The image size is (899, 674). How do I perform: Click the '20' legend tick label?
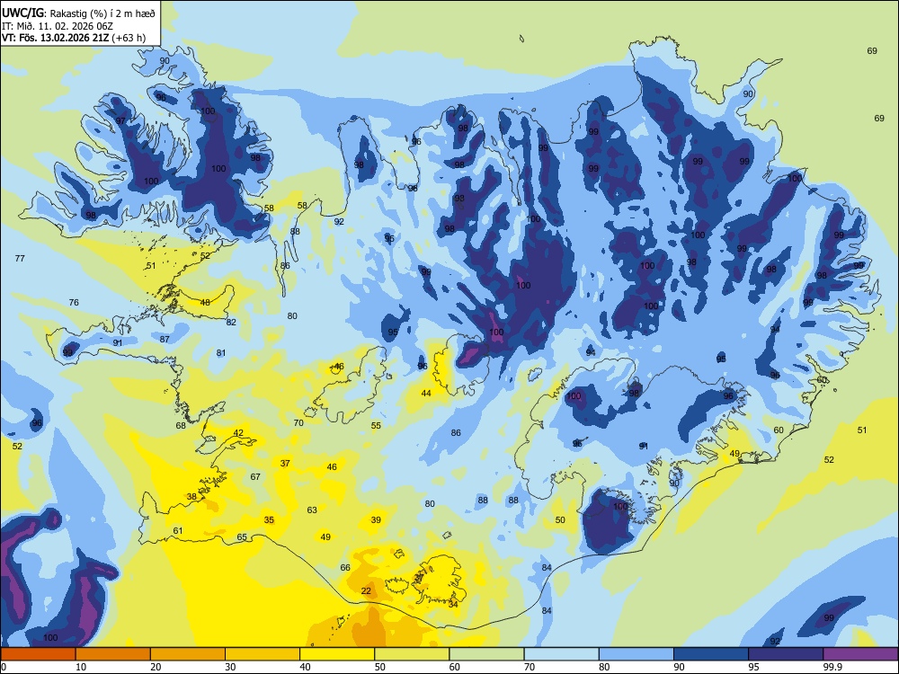[x=156, y=667]
